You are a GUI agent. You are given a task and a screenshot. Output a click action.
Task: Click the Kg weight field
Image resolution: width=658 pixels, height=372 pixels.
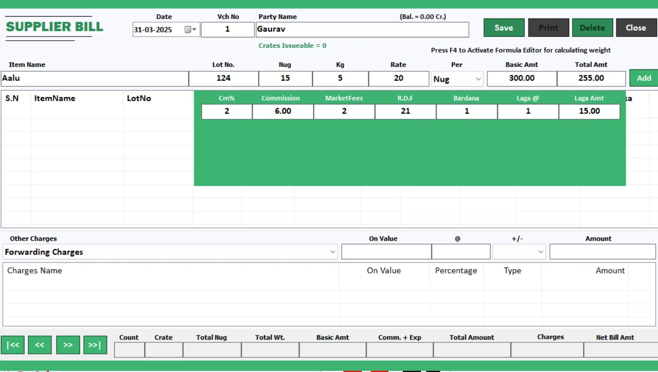[x=340, y=79]
